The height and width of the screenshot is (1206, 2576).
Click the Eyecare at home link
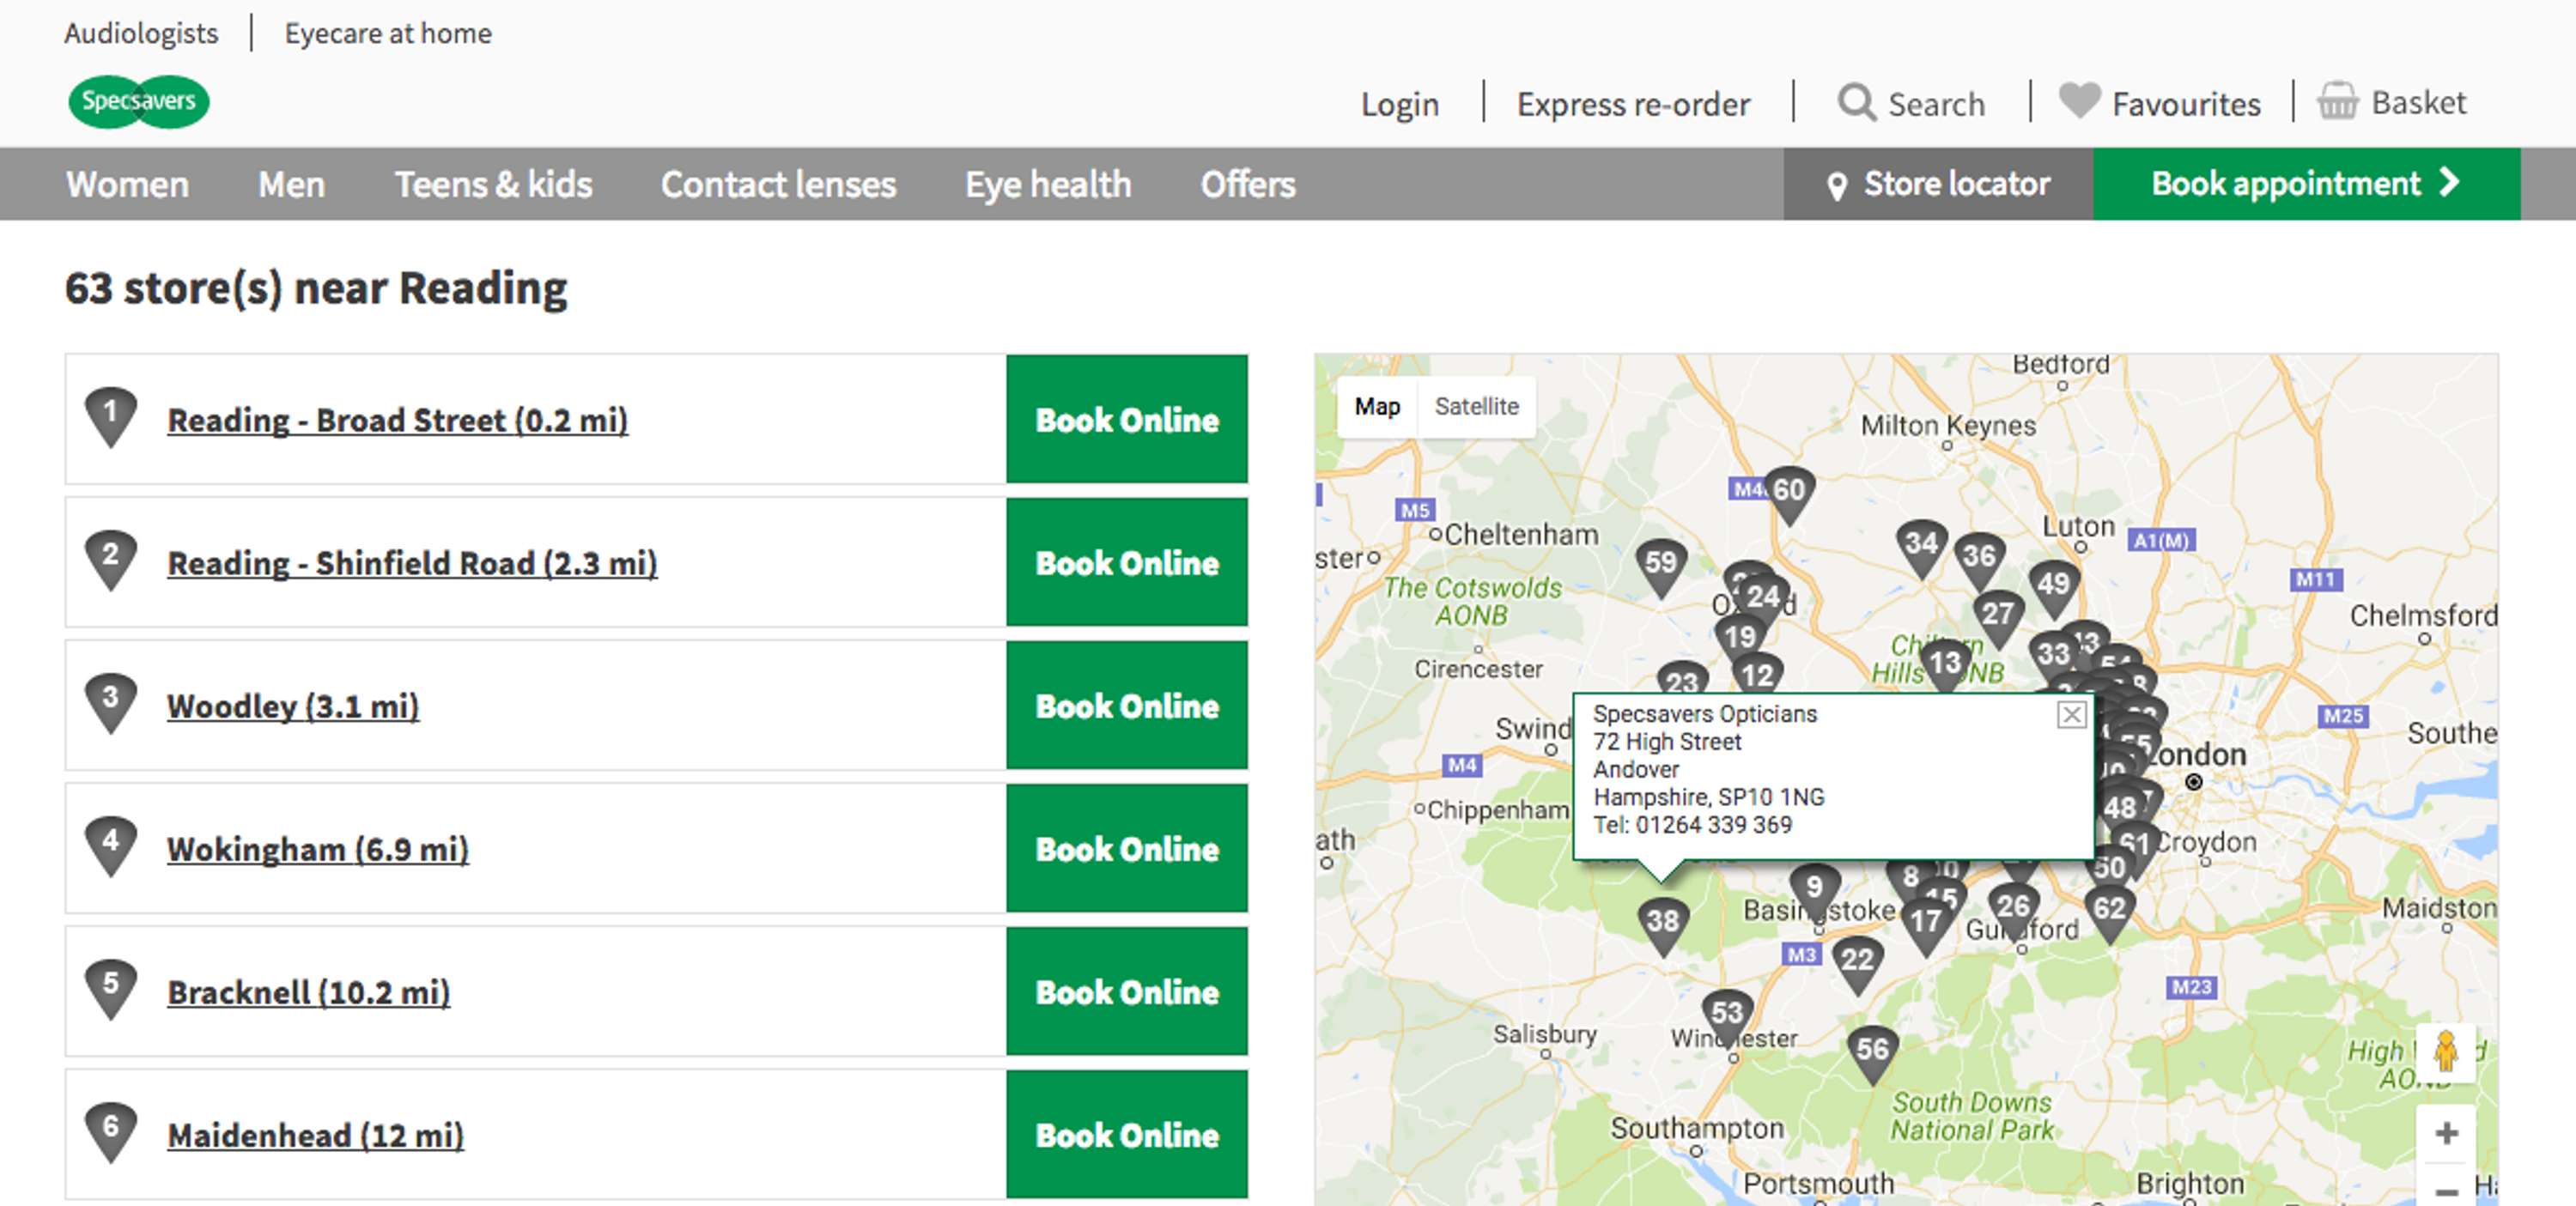(x=388, y=33)
